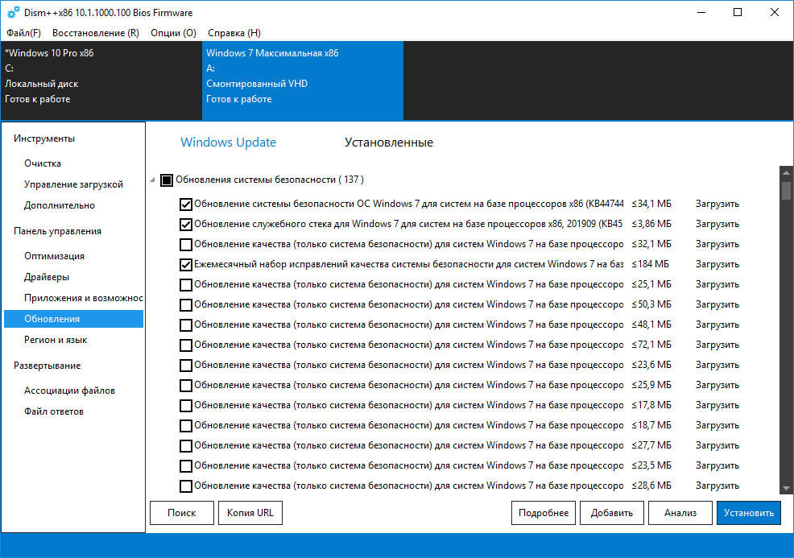Click the Анализ button
Viewport: 794px width, 558px height.
click(x=680, y=513)
